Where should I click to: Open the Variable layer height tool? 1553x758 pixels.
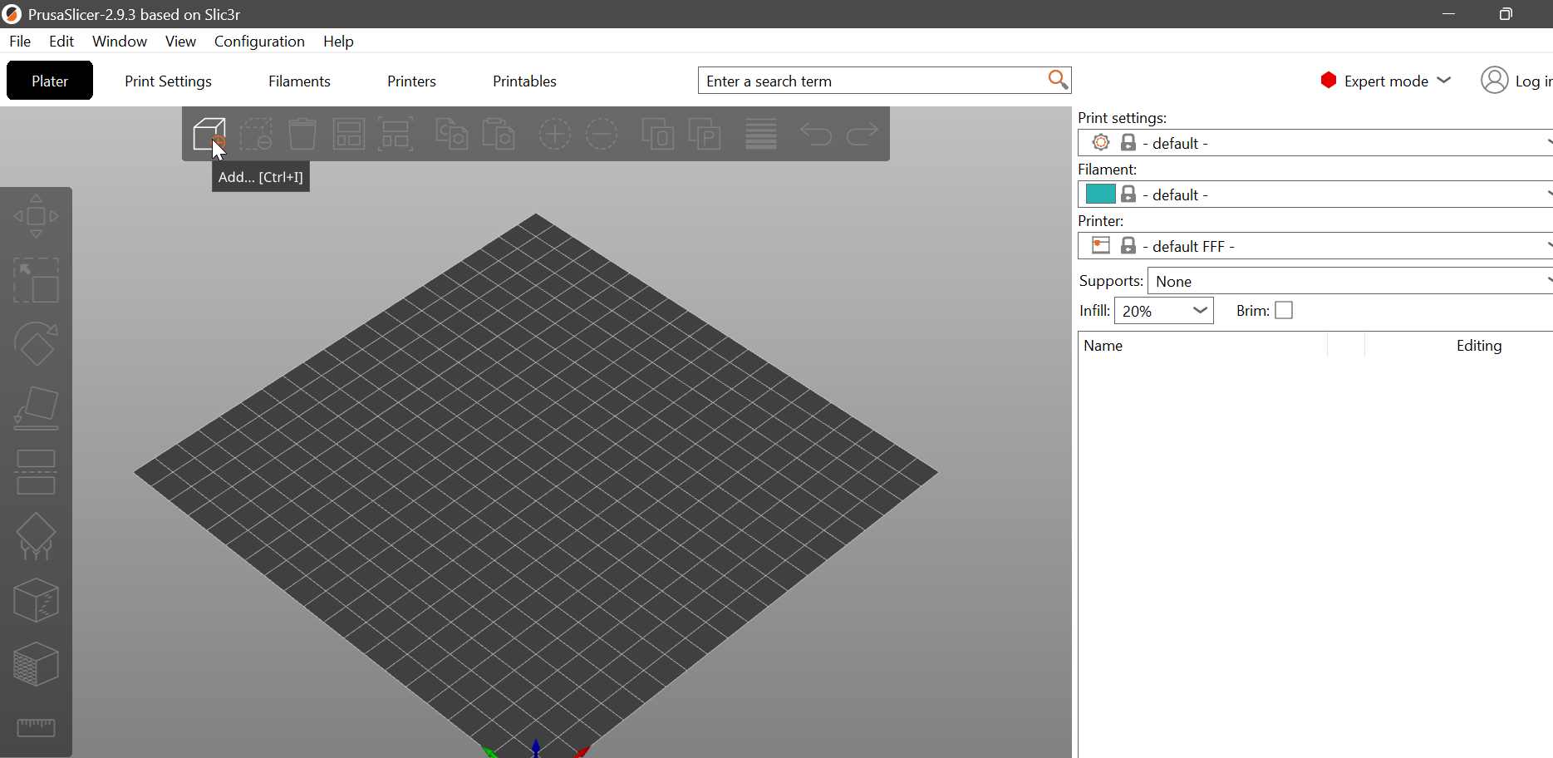coord(761,134)
